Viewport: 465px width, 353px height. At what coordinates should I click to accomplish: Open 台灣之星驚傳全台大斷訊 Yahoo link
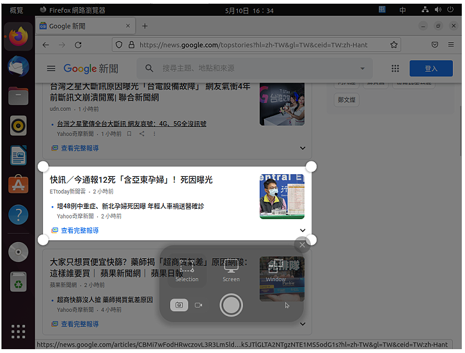[132, 124]
